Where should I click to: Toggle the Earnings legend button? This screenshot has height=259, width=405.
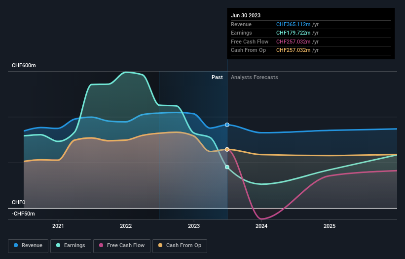(71, 246)
